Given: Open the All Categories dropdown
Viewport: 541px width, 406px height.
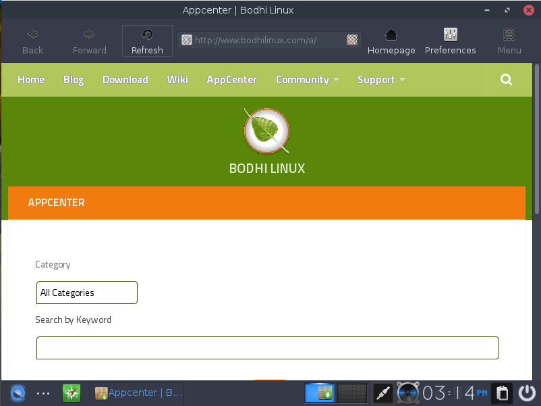Looking at the screenshot, I should (87, 293).
